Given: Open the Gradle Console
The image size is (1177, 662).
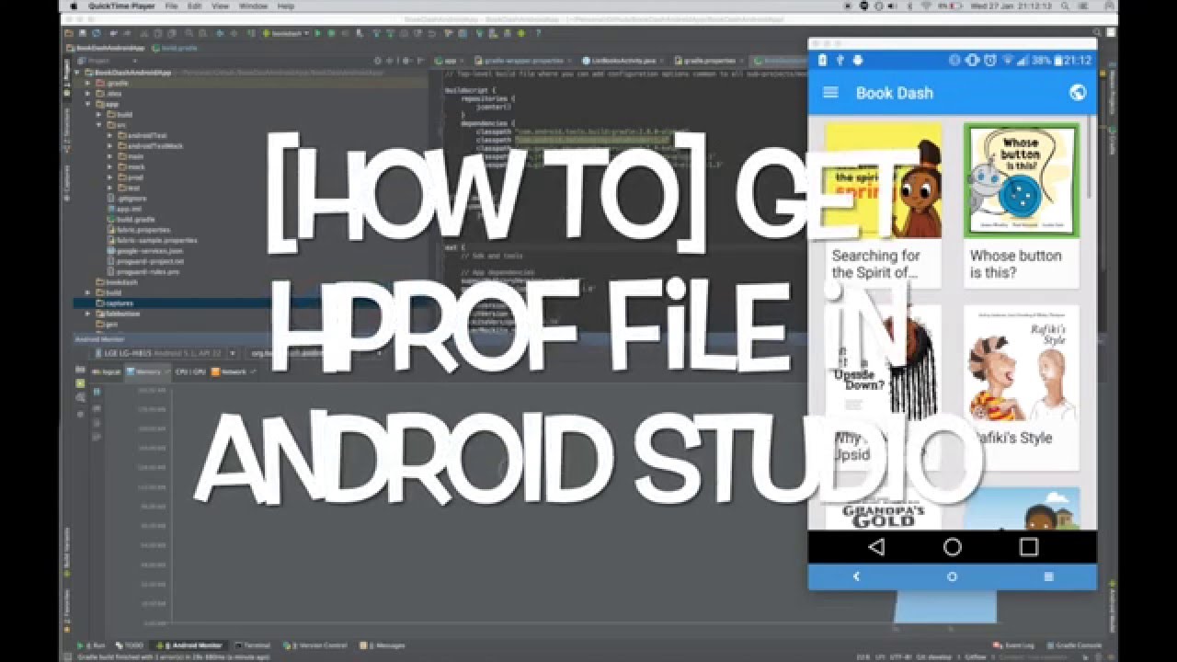Looking at the screenshot, I should point(1073,645).
